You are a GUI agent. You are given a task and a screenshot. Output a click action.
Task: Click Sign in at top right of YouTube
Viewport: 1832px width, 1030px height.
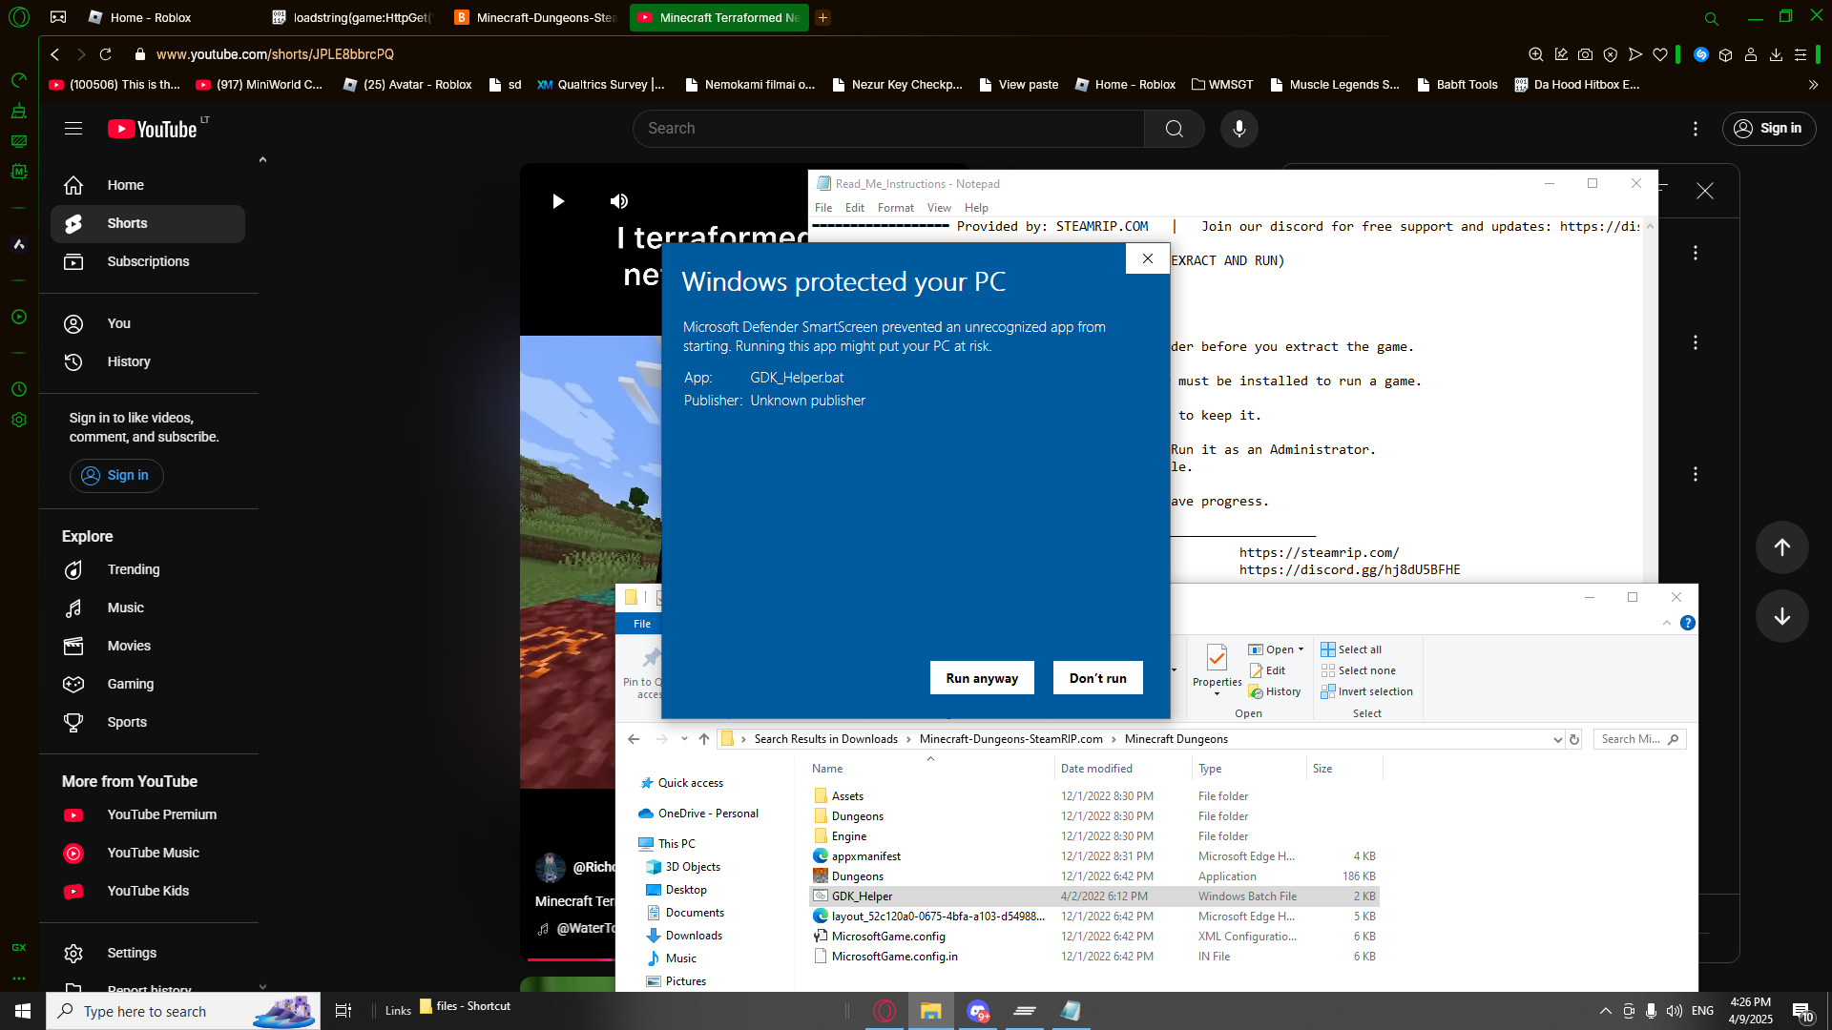1769,129
